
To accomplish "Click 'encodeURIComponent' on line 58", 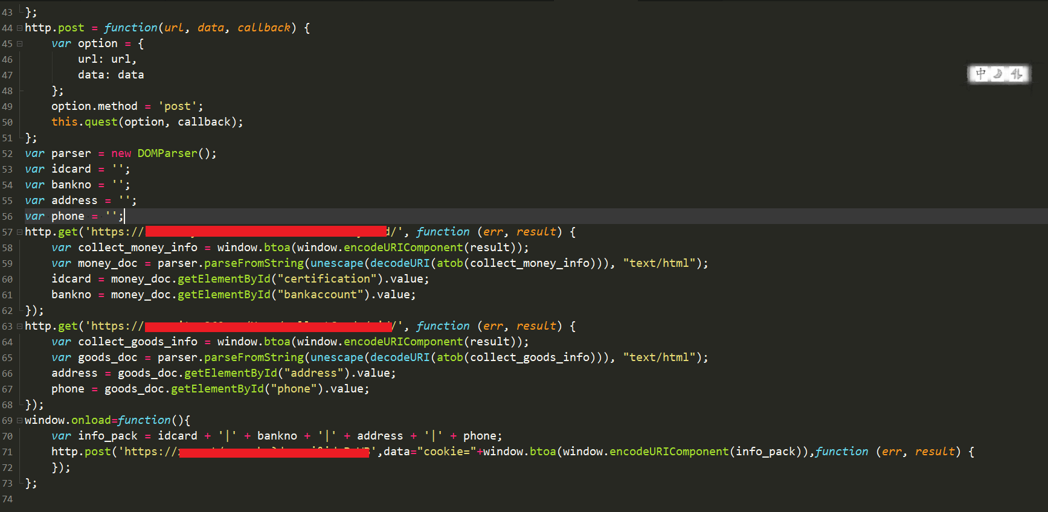I will pyautogui.click(x=403, y=248).
